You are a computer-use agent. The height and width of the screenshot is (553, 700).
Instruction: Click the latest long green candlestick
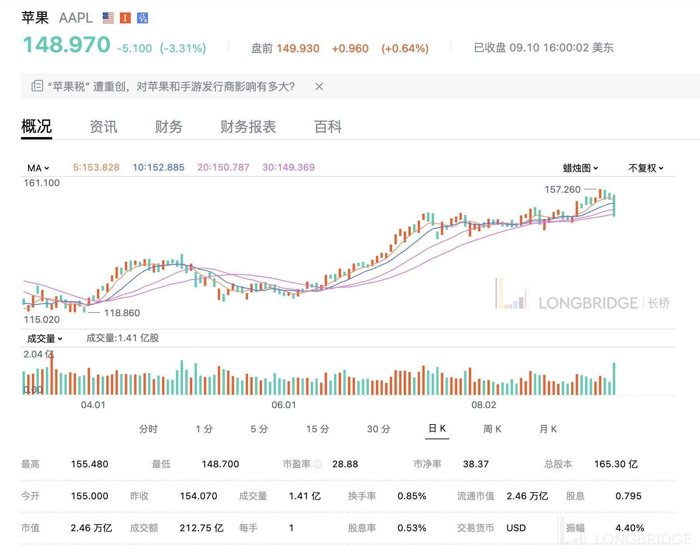614,206
